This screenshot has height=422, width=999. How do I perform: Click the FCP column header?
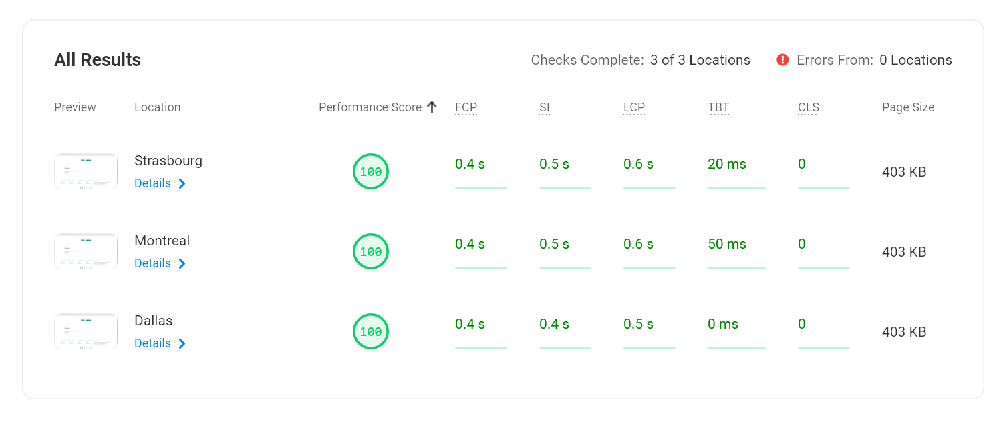466,107
